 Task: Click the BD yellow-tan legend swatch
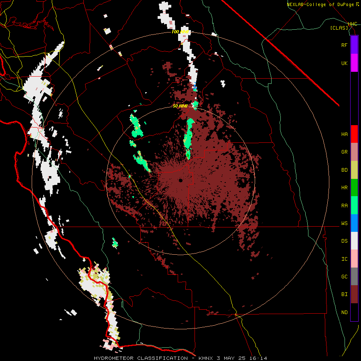coord(354,170)
